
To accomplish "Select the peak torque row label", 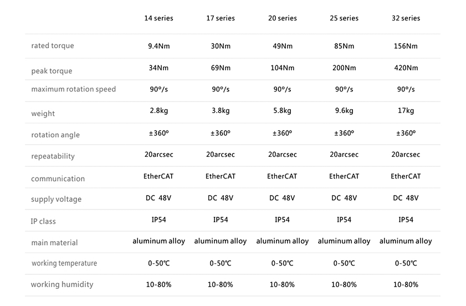I will coord(52,71).
